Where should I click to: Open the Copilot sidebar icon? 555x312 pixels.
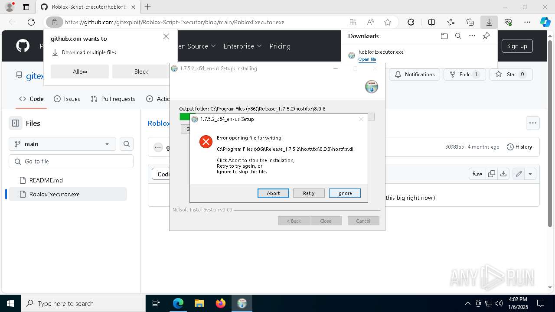tap(545, 22)
